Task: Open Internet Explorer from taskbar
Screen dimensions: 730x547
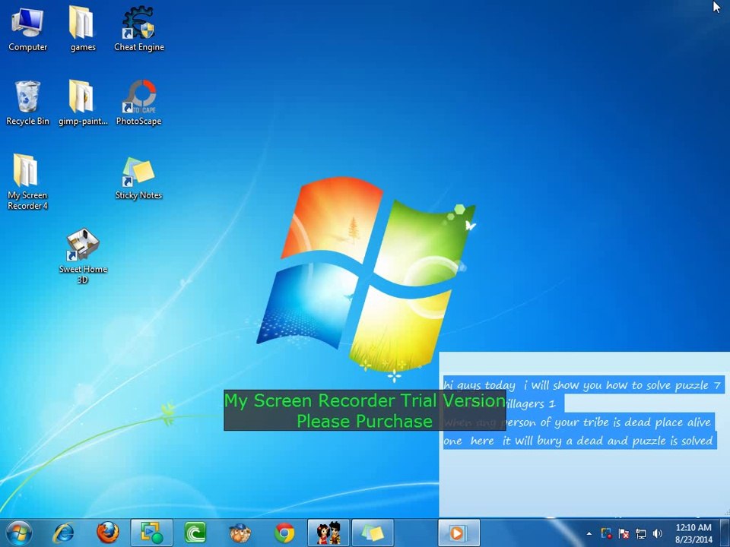Action: [x=63, y=533]
